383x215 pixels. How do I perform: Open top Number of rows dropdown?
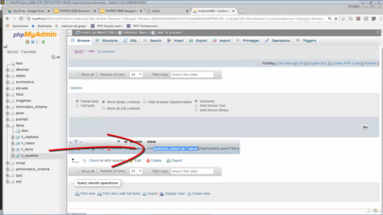pyautogui.click(x=136, y=74)
